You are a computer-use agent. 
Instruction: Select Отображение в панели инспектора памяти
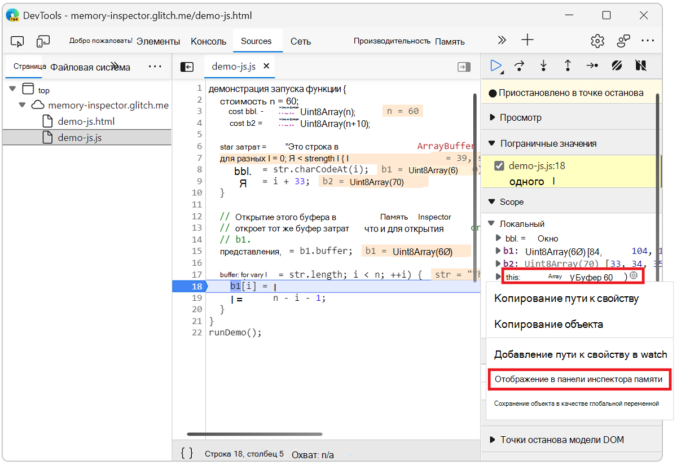(578, 379)
